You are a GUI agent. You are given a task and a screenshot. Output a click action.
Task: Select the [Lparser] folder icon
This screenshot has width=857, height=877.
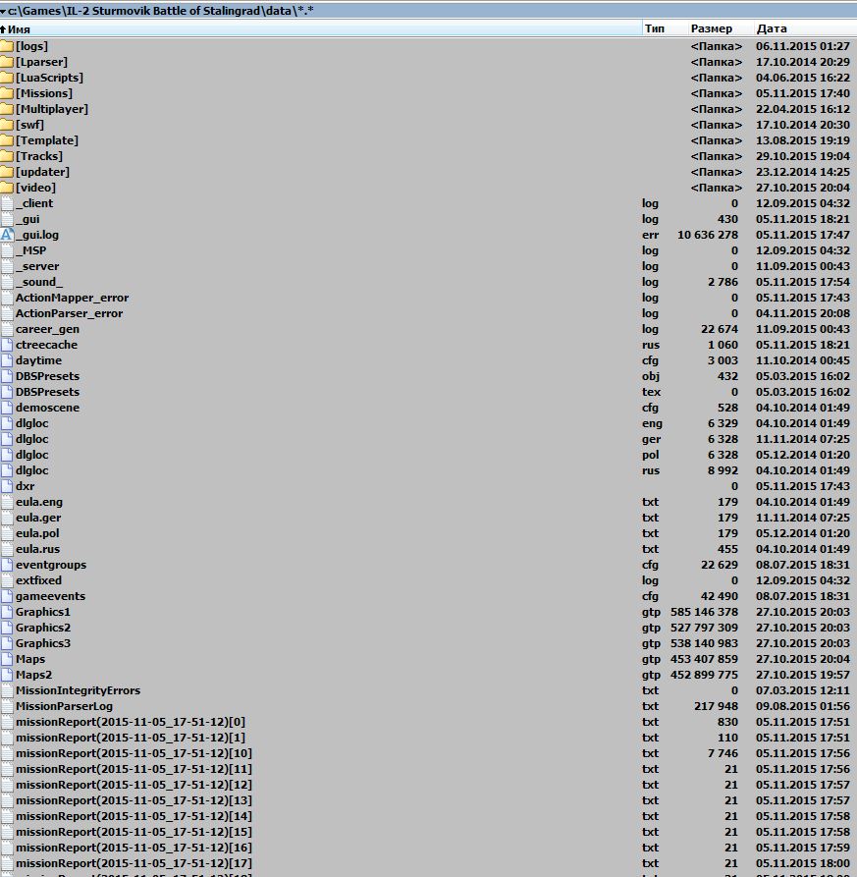(x=7, y=62)
